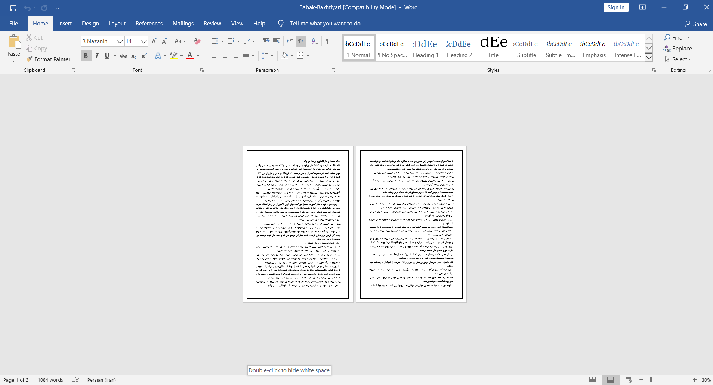Viewport: 713px width, 385px height.
Task: Open the Change Case dropdown
Action: point(180,41)
